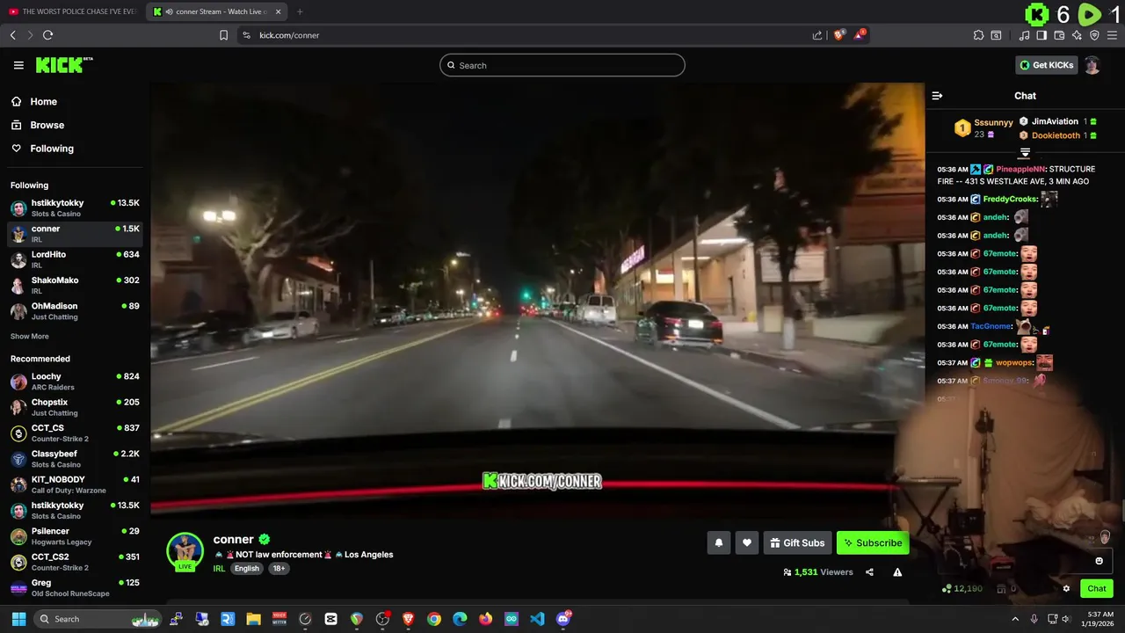The height and width of the screenshot is (633, 1125).
Task: Open Greg Old School RuneScape channel
Action: click(75, 587)
